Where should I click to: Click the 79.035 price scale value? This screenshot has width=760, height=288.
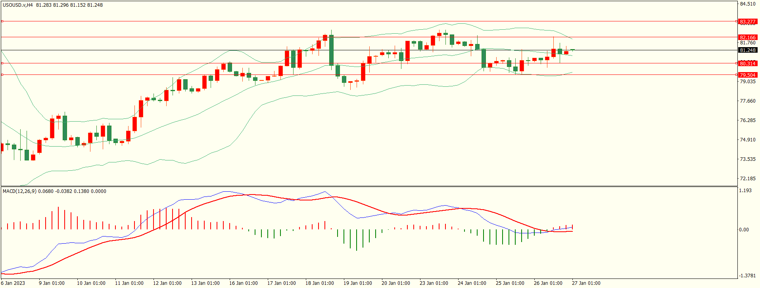748,82
